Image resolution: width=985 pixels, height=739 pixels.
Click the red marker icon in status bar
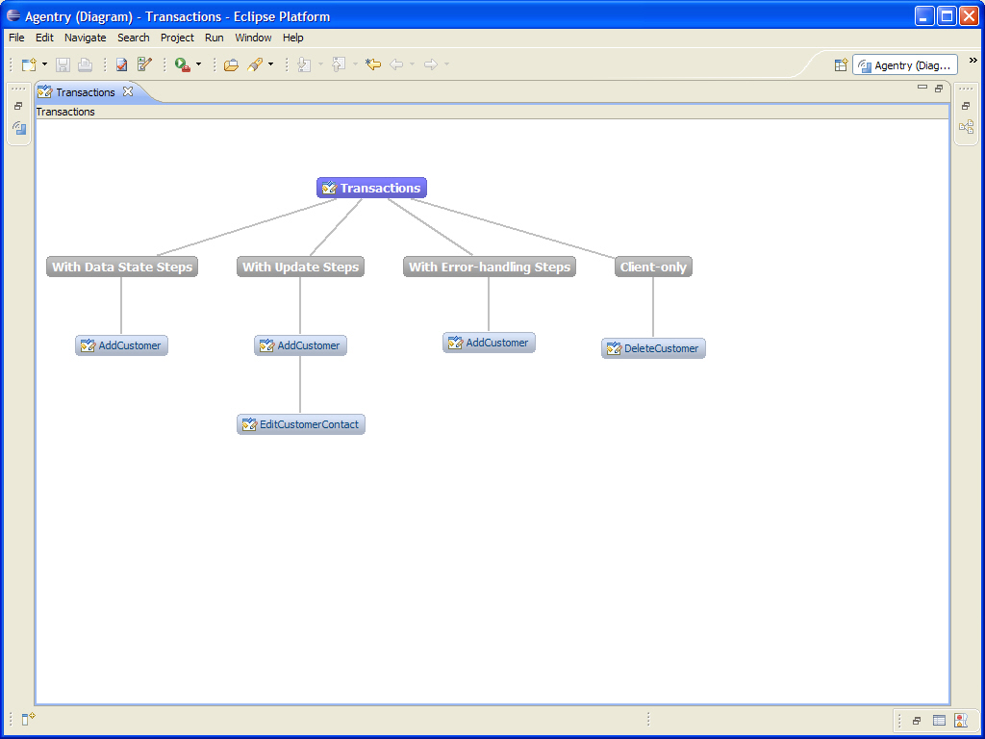961,720
